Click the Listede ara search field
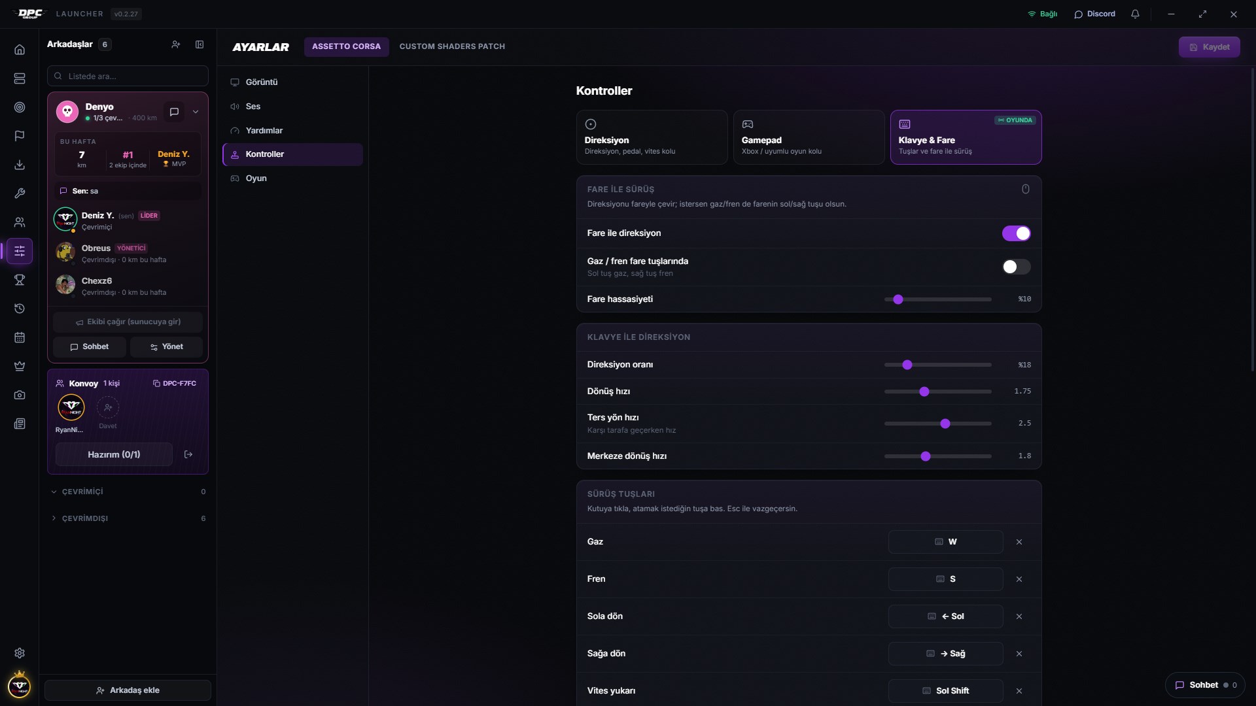The image size is (1256, 706). tap(128, 76)
